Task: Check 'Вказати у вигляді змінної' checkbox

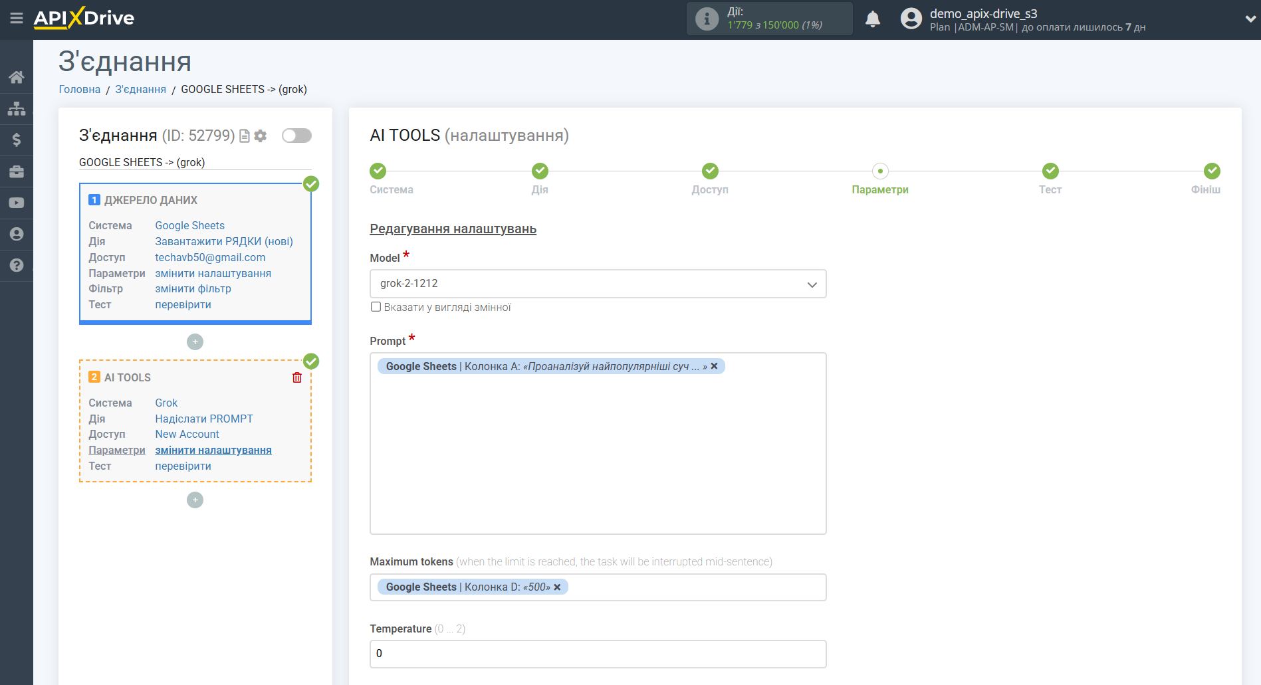Action: (x=376, y=307)
